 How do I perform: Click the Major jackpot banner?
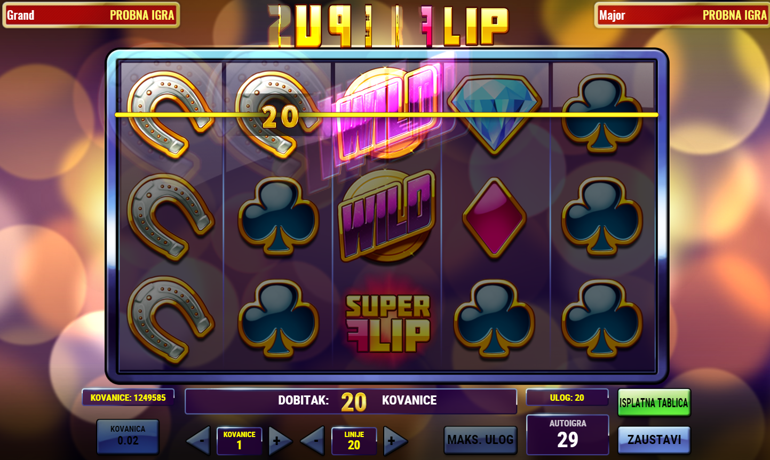(x=682, y=15)
